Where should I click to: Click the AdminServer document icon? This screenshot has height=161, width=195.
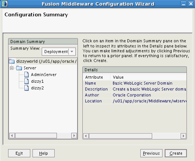click(x=26, y=75)
